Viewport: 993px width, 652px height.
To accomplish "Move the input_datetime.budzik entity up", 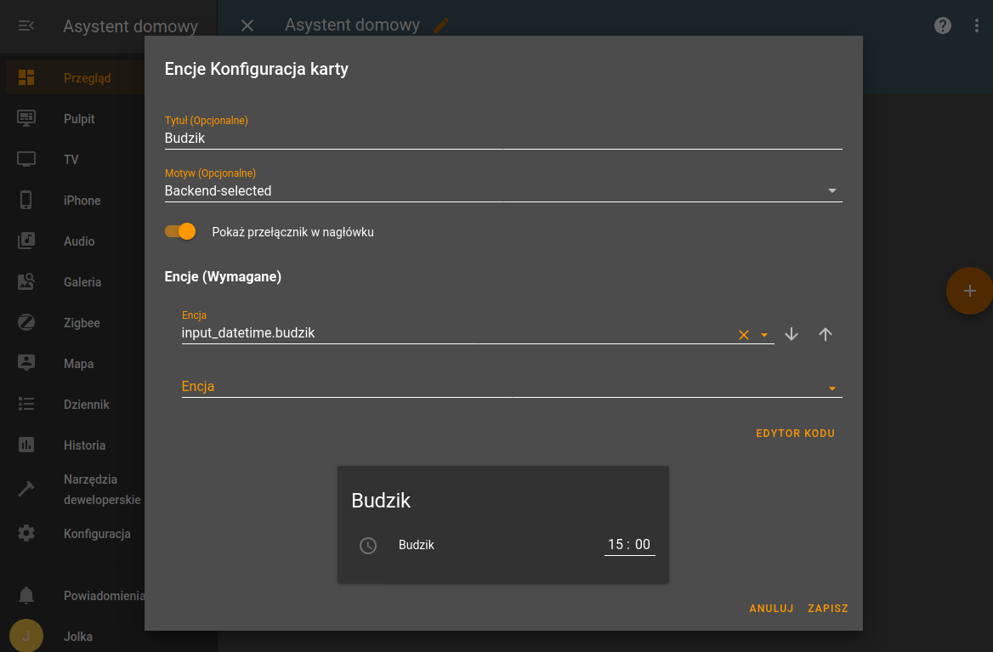I will 825,334.
